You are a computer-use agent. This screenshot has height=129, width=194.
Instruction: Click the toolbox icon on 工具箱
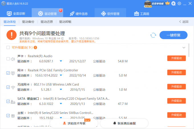pos(137,14)
